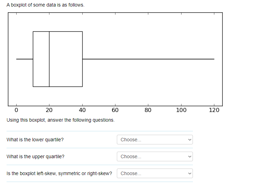The height and width of the screenshot is (193, 261).
Task: Click the chevron arrow beside lower quartile question
Action: [x=189, y=140]
